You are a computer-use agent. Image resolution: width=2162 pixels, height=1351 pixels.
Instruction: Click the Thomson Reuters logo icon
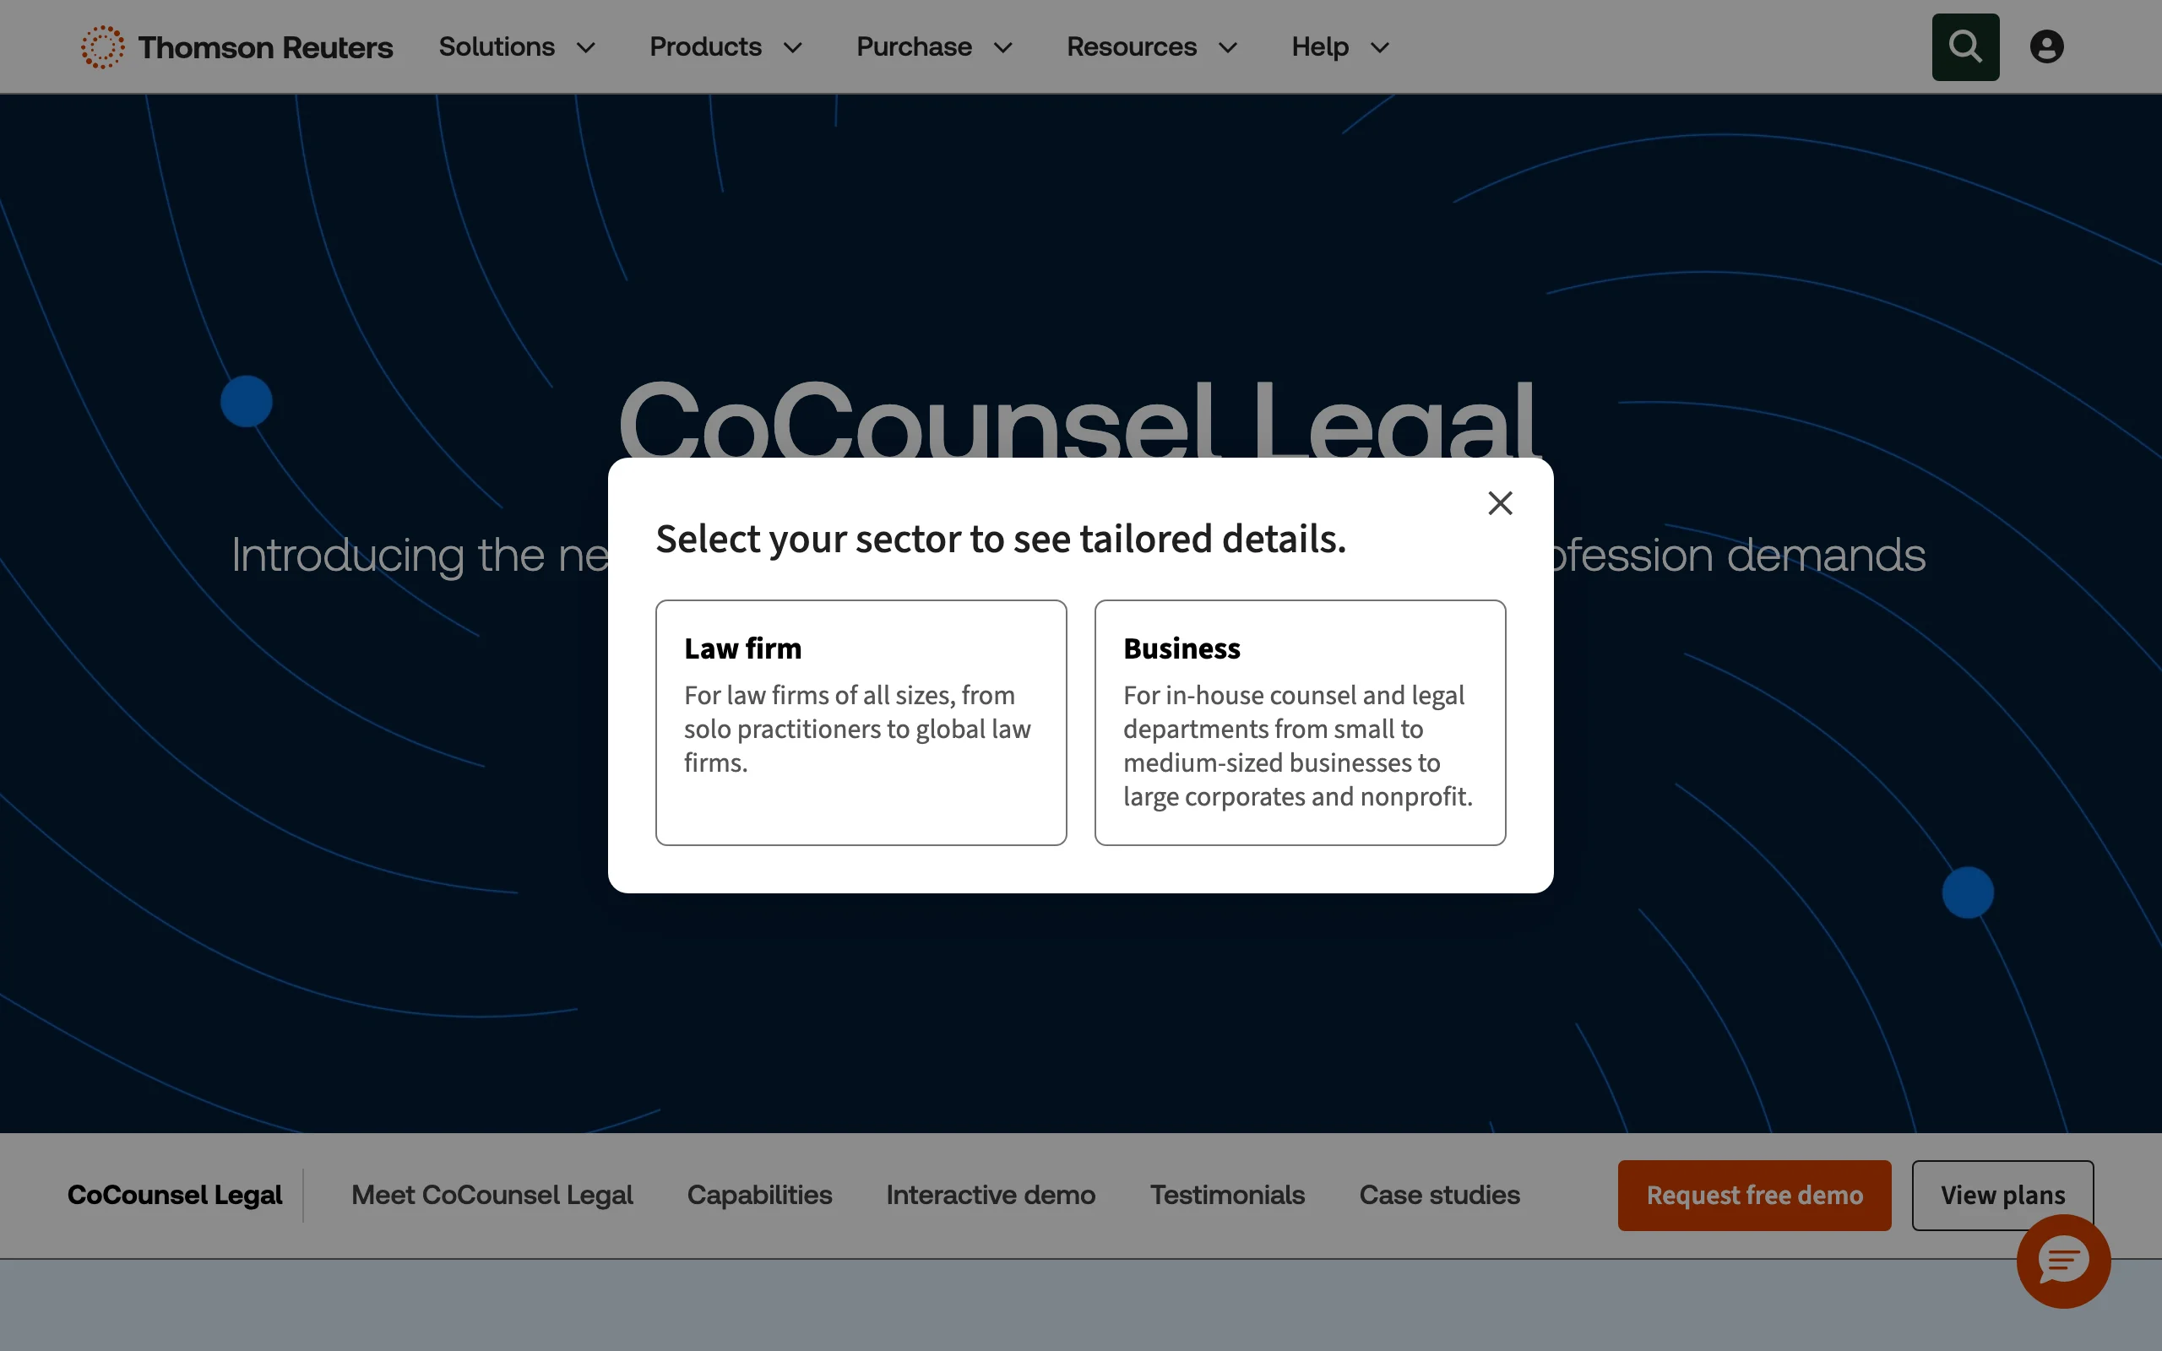103,46
